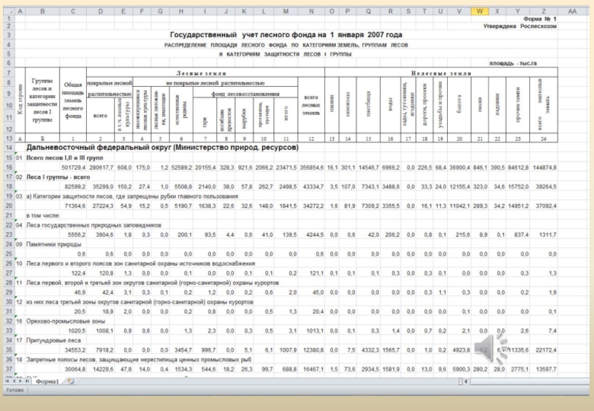594x411 pixels.
Task: Click the previous sheet navigation arrow
Action: point(14,381)
